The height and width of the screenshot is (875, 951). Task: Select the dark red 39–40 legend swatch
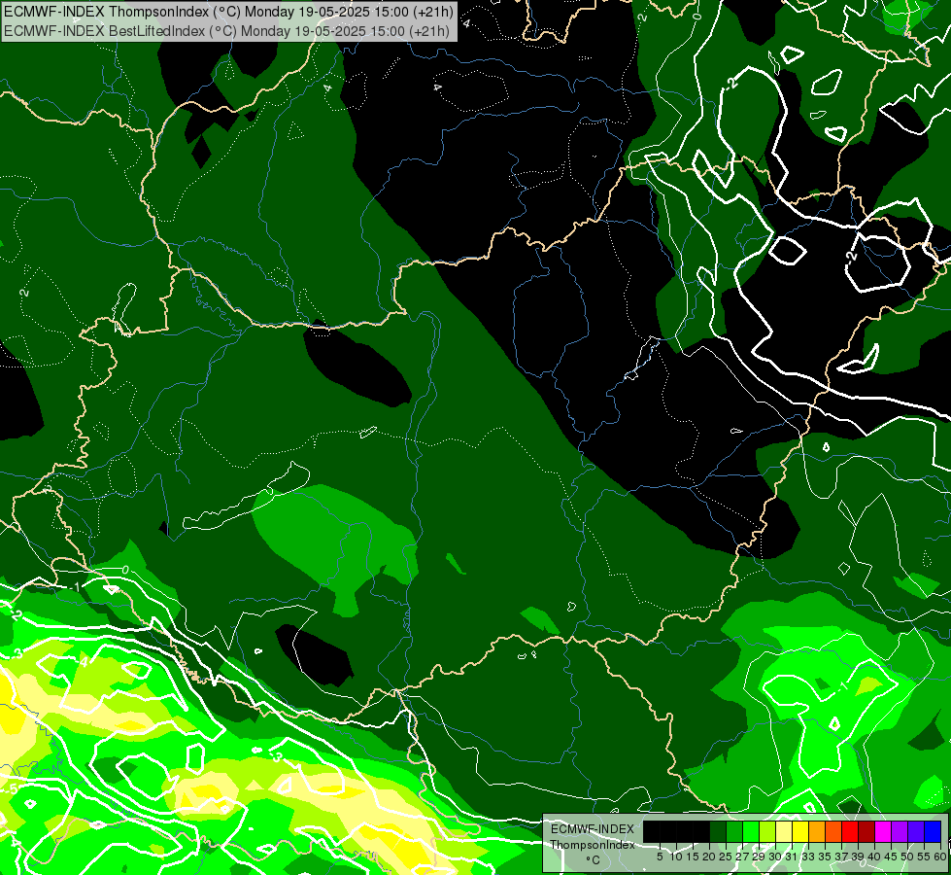[x=866, y=831]
